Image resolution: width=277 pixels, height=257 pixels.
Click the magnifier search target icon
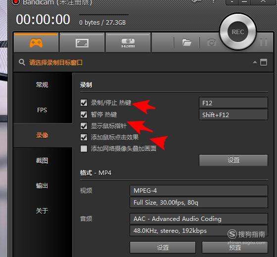coord(22,62)
